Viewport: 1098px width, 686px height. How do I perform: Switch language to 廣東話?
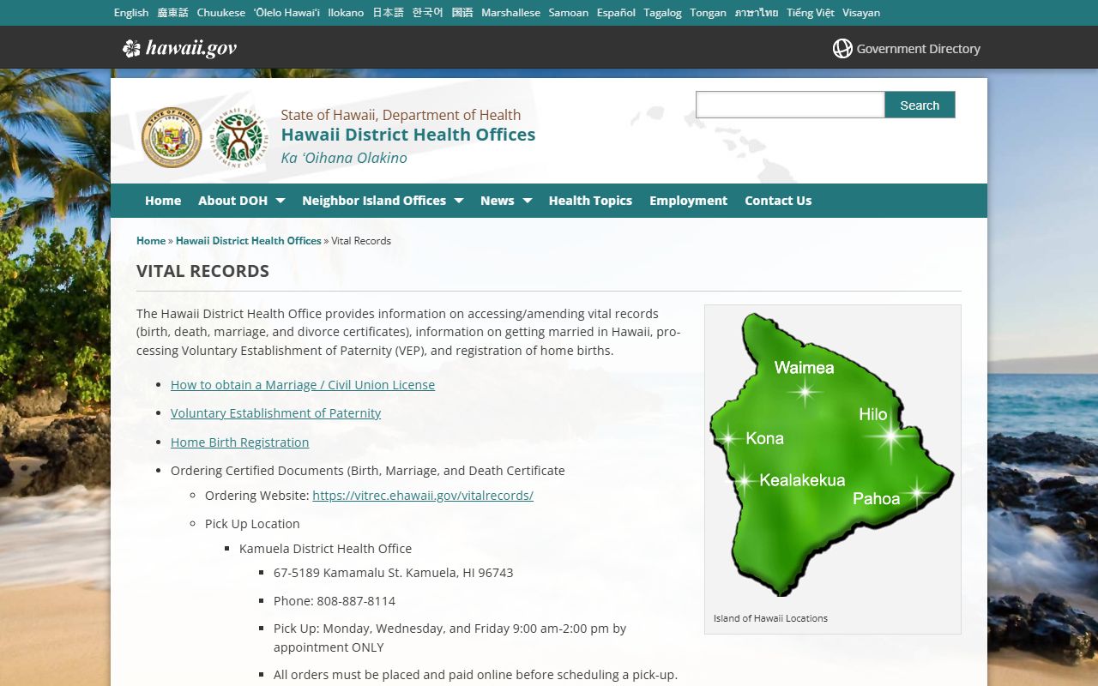coord(172,13)
